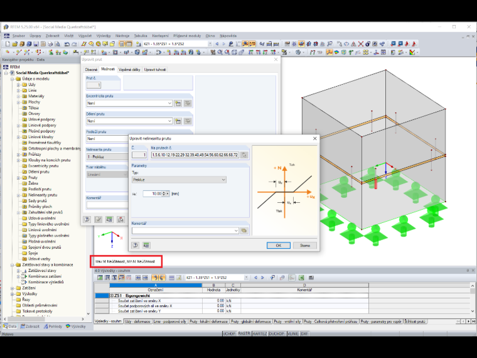
Task: Click the check-mark icon in Upravit prut footer
Action: click(x=99, y=219)
